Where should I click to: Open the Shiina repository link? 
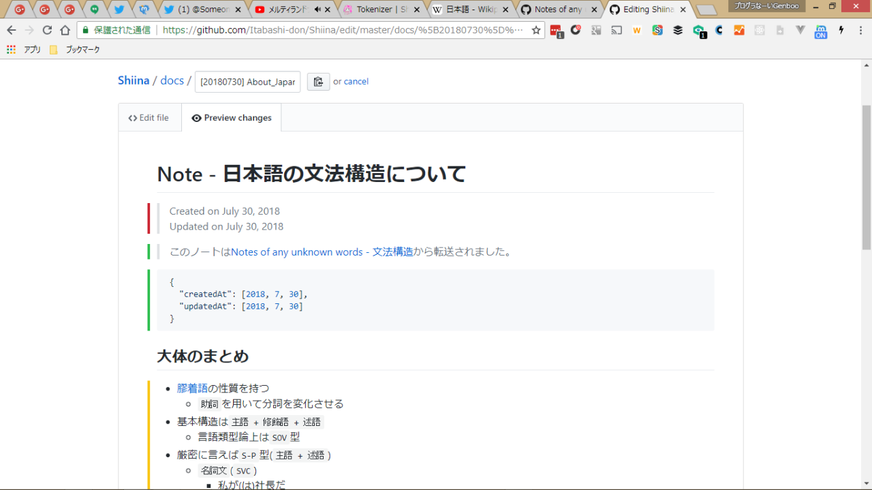tap(134, 80)
